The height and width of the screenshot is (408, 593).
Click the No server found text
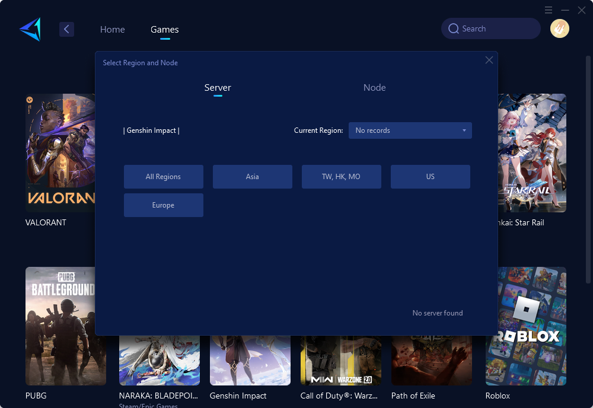pos(438,313)
